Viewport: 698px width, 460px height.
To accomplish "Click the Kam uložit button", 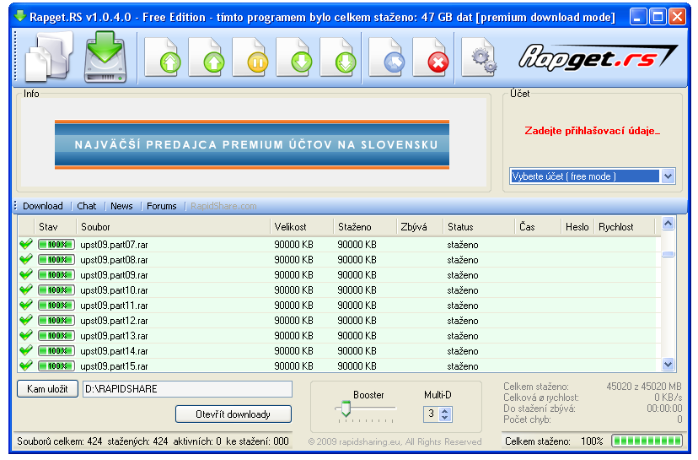I will point(48,389).
